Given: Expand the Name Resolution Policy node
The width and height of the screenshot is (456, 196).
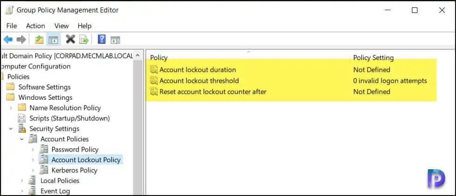Looking at the screenshot, I should 11,108.
